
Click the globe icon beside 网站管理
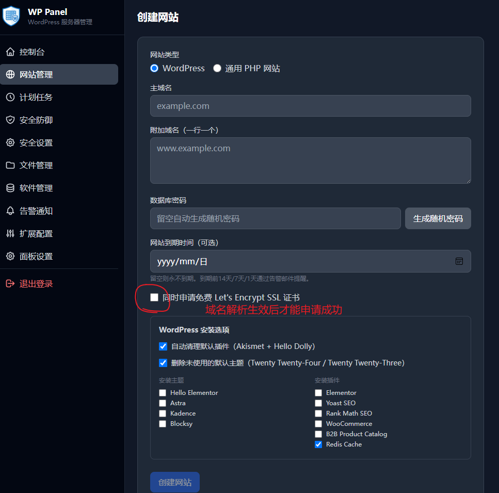coord(10,74)
